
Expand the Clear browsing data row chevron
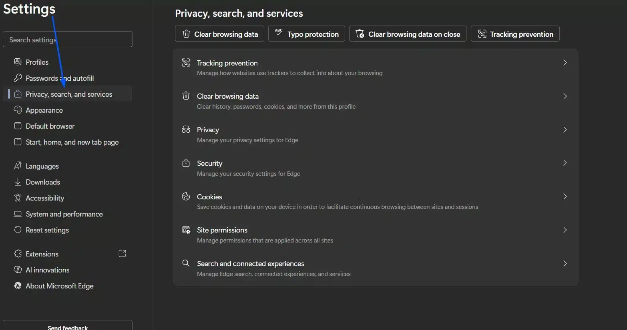565,96
